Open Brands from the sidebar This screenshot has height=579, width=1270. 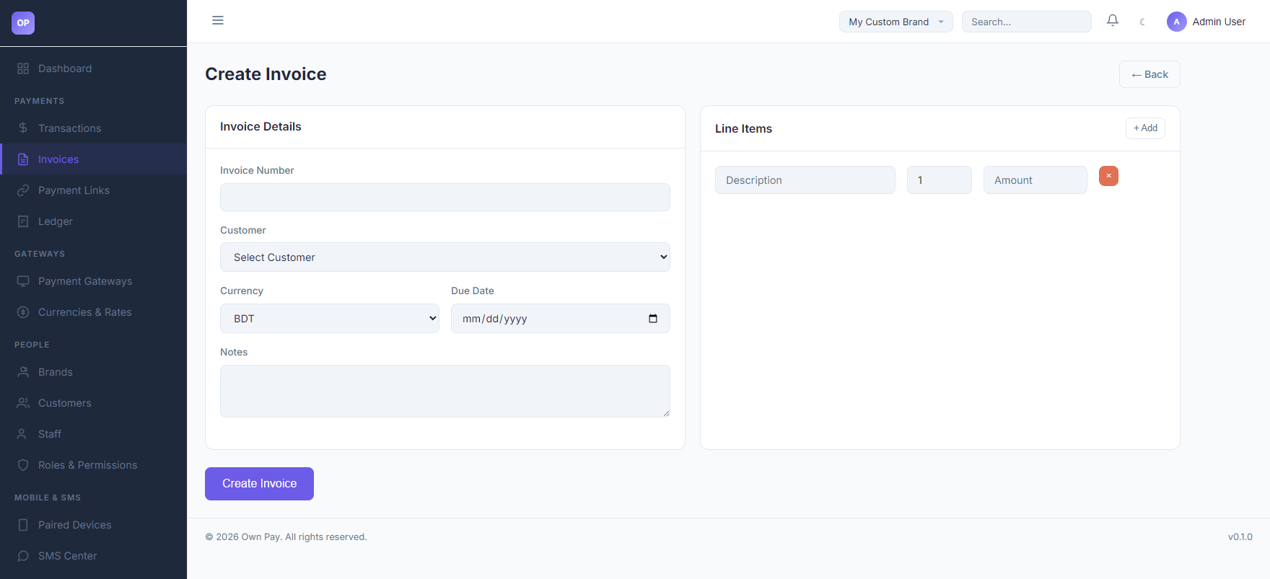[94, 372]
